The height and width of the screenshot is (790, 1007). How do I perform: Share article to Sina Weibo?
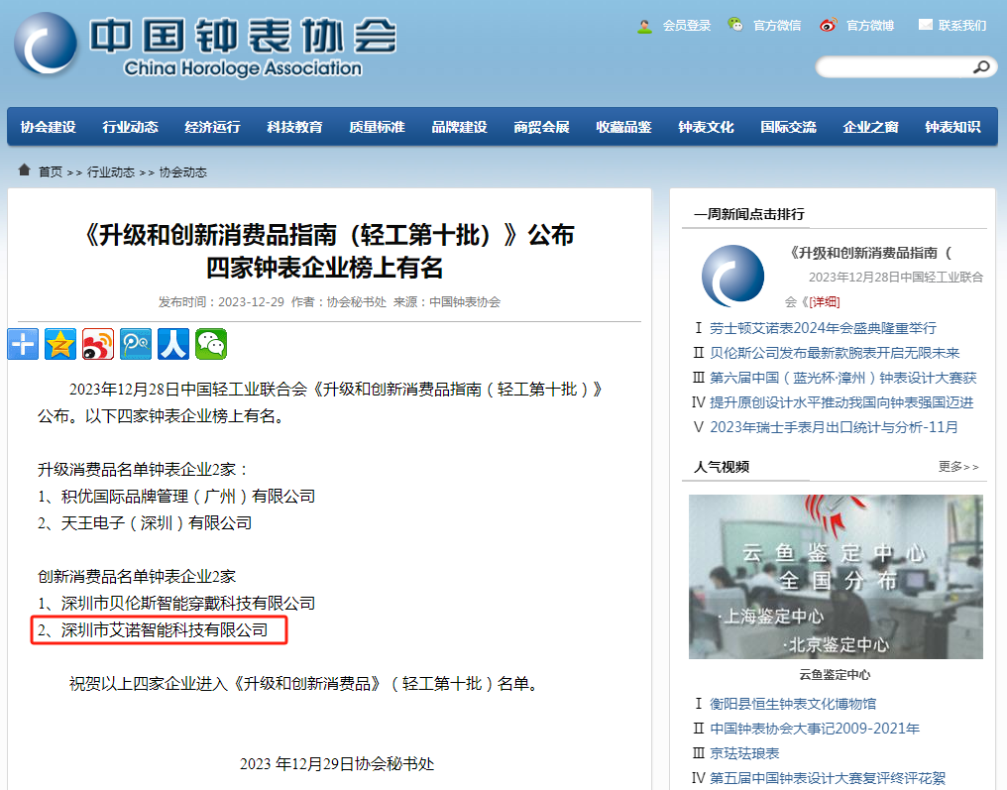point(97,345)
